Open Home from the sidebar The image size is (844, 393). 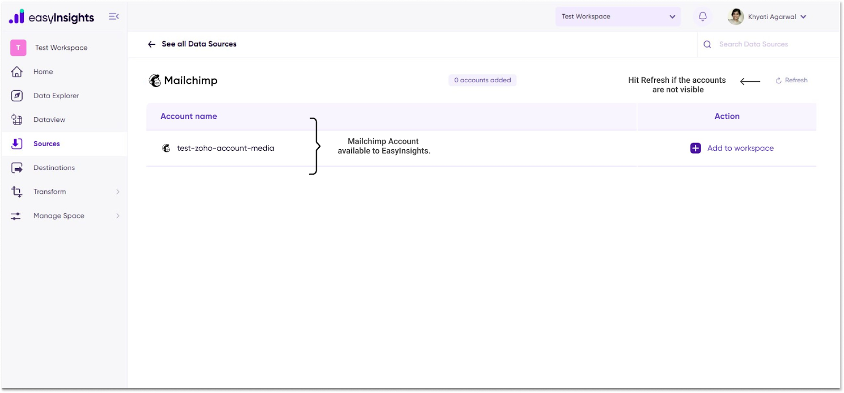click(x=43, y=72)
